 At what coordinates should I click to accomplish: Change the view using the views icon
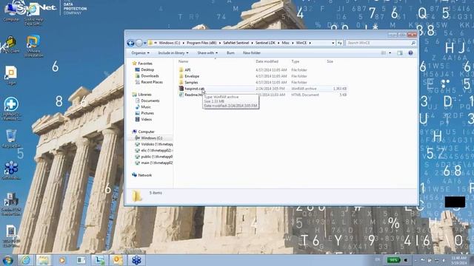click(384, 52)
